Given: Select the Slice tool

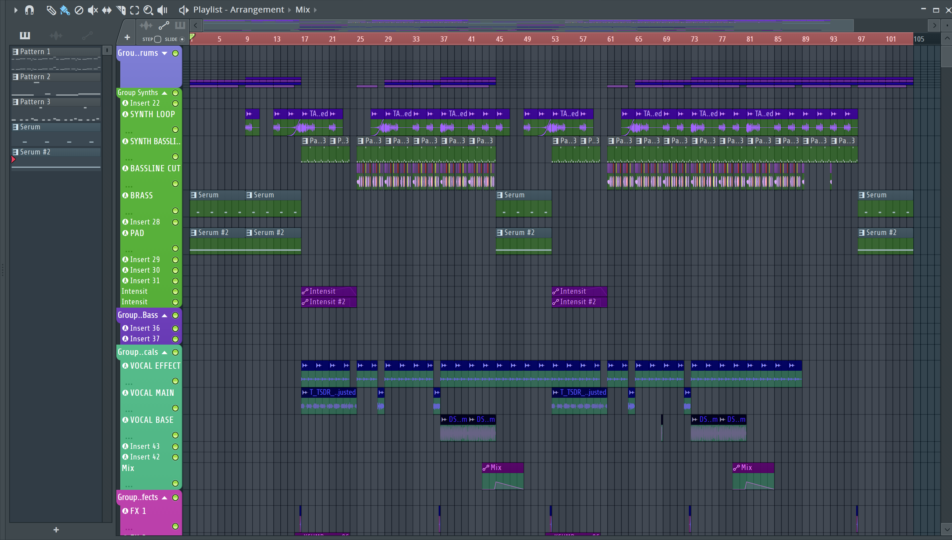Looking at the screenshot, I should tap(121, 10).
